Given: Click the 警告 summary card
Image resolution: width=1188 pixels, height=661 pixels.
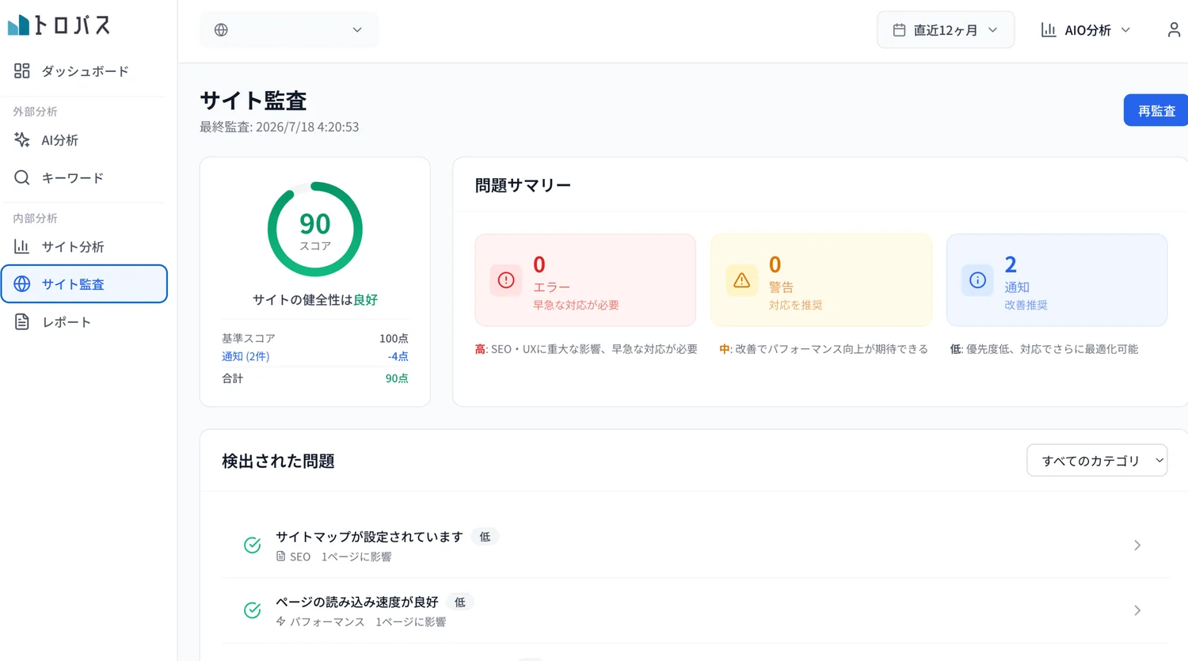Looking at the screenshot, I should tap(821, 279).
